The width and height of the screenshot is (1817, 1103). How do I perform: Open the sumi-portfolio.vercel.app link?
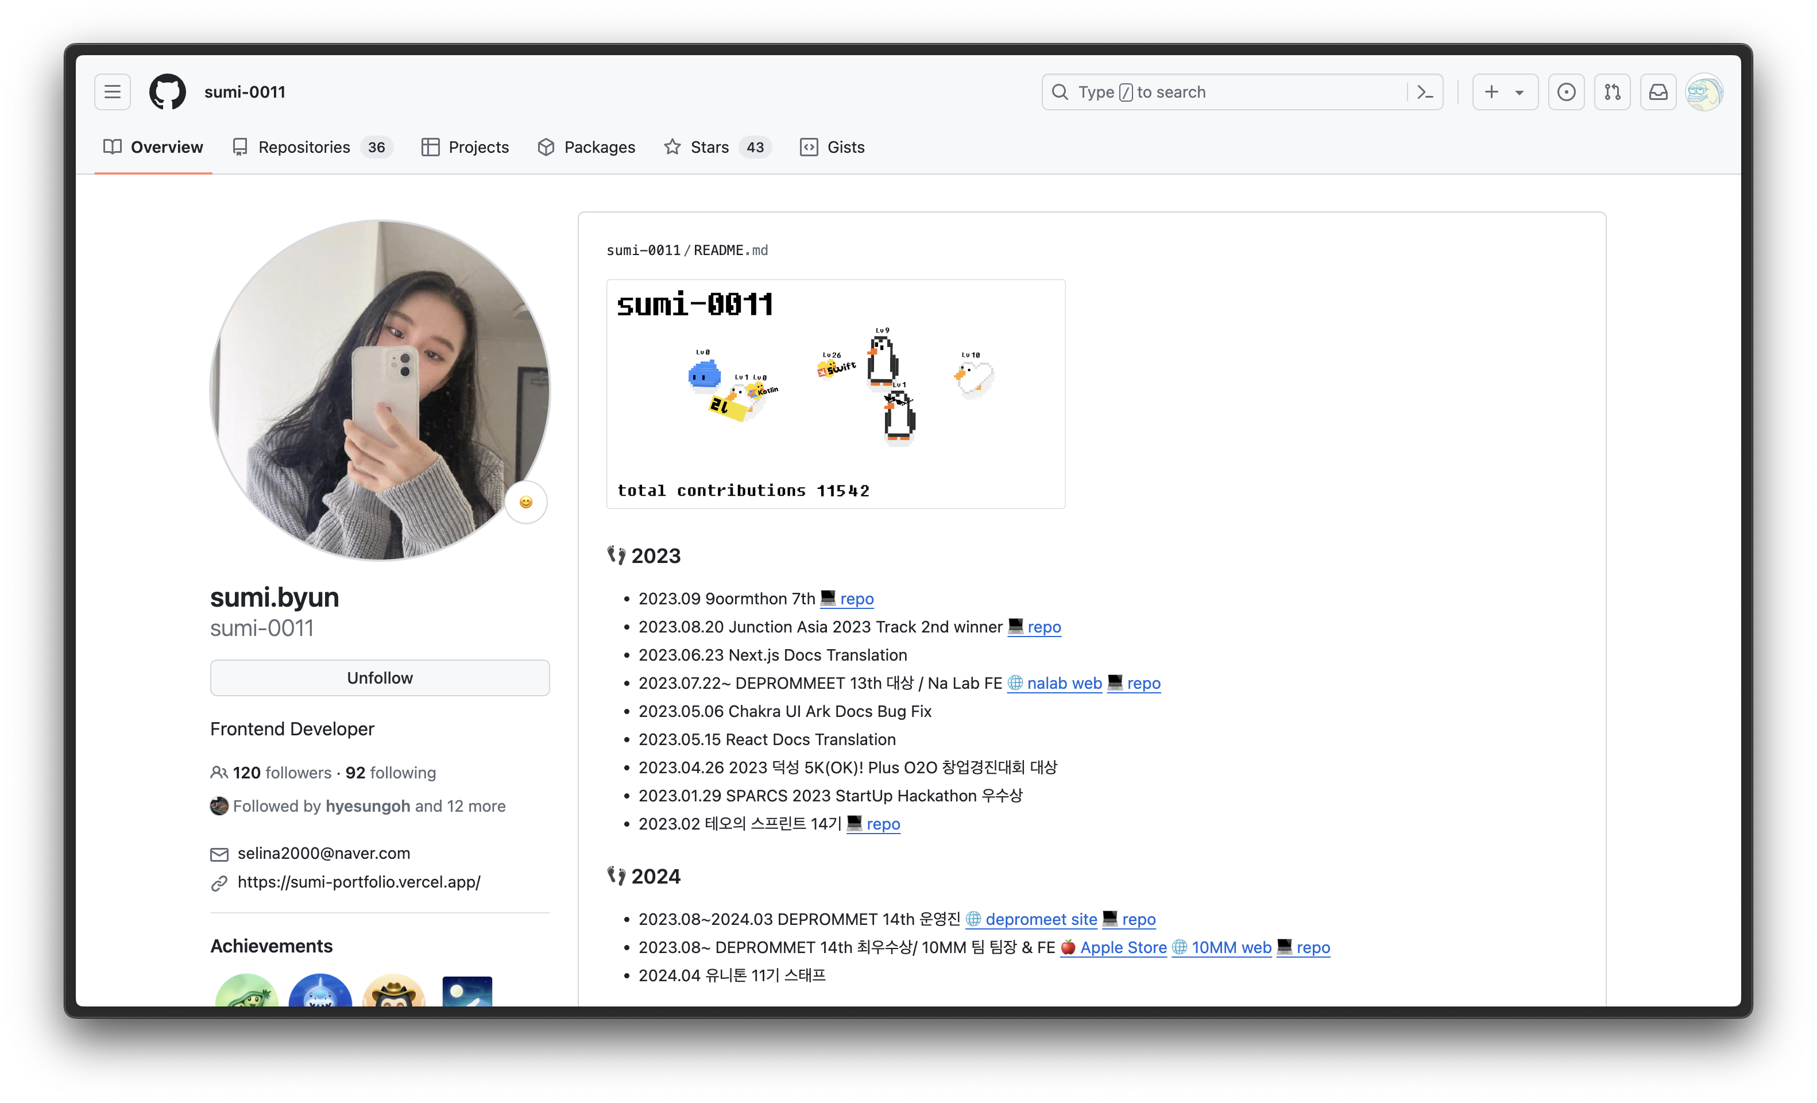pos(359,882)
